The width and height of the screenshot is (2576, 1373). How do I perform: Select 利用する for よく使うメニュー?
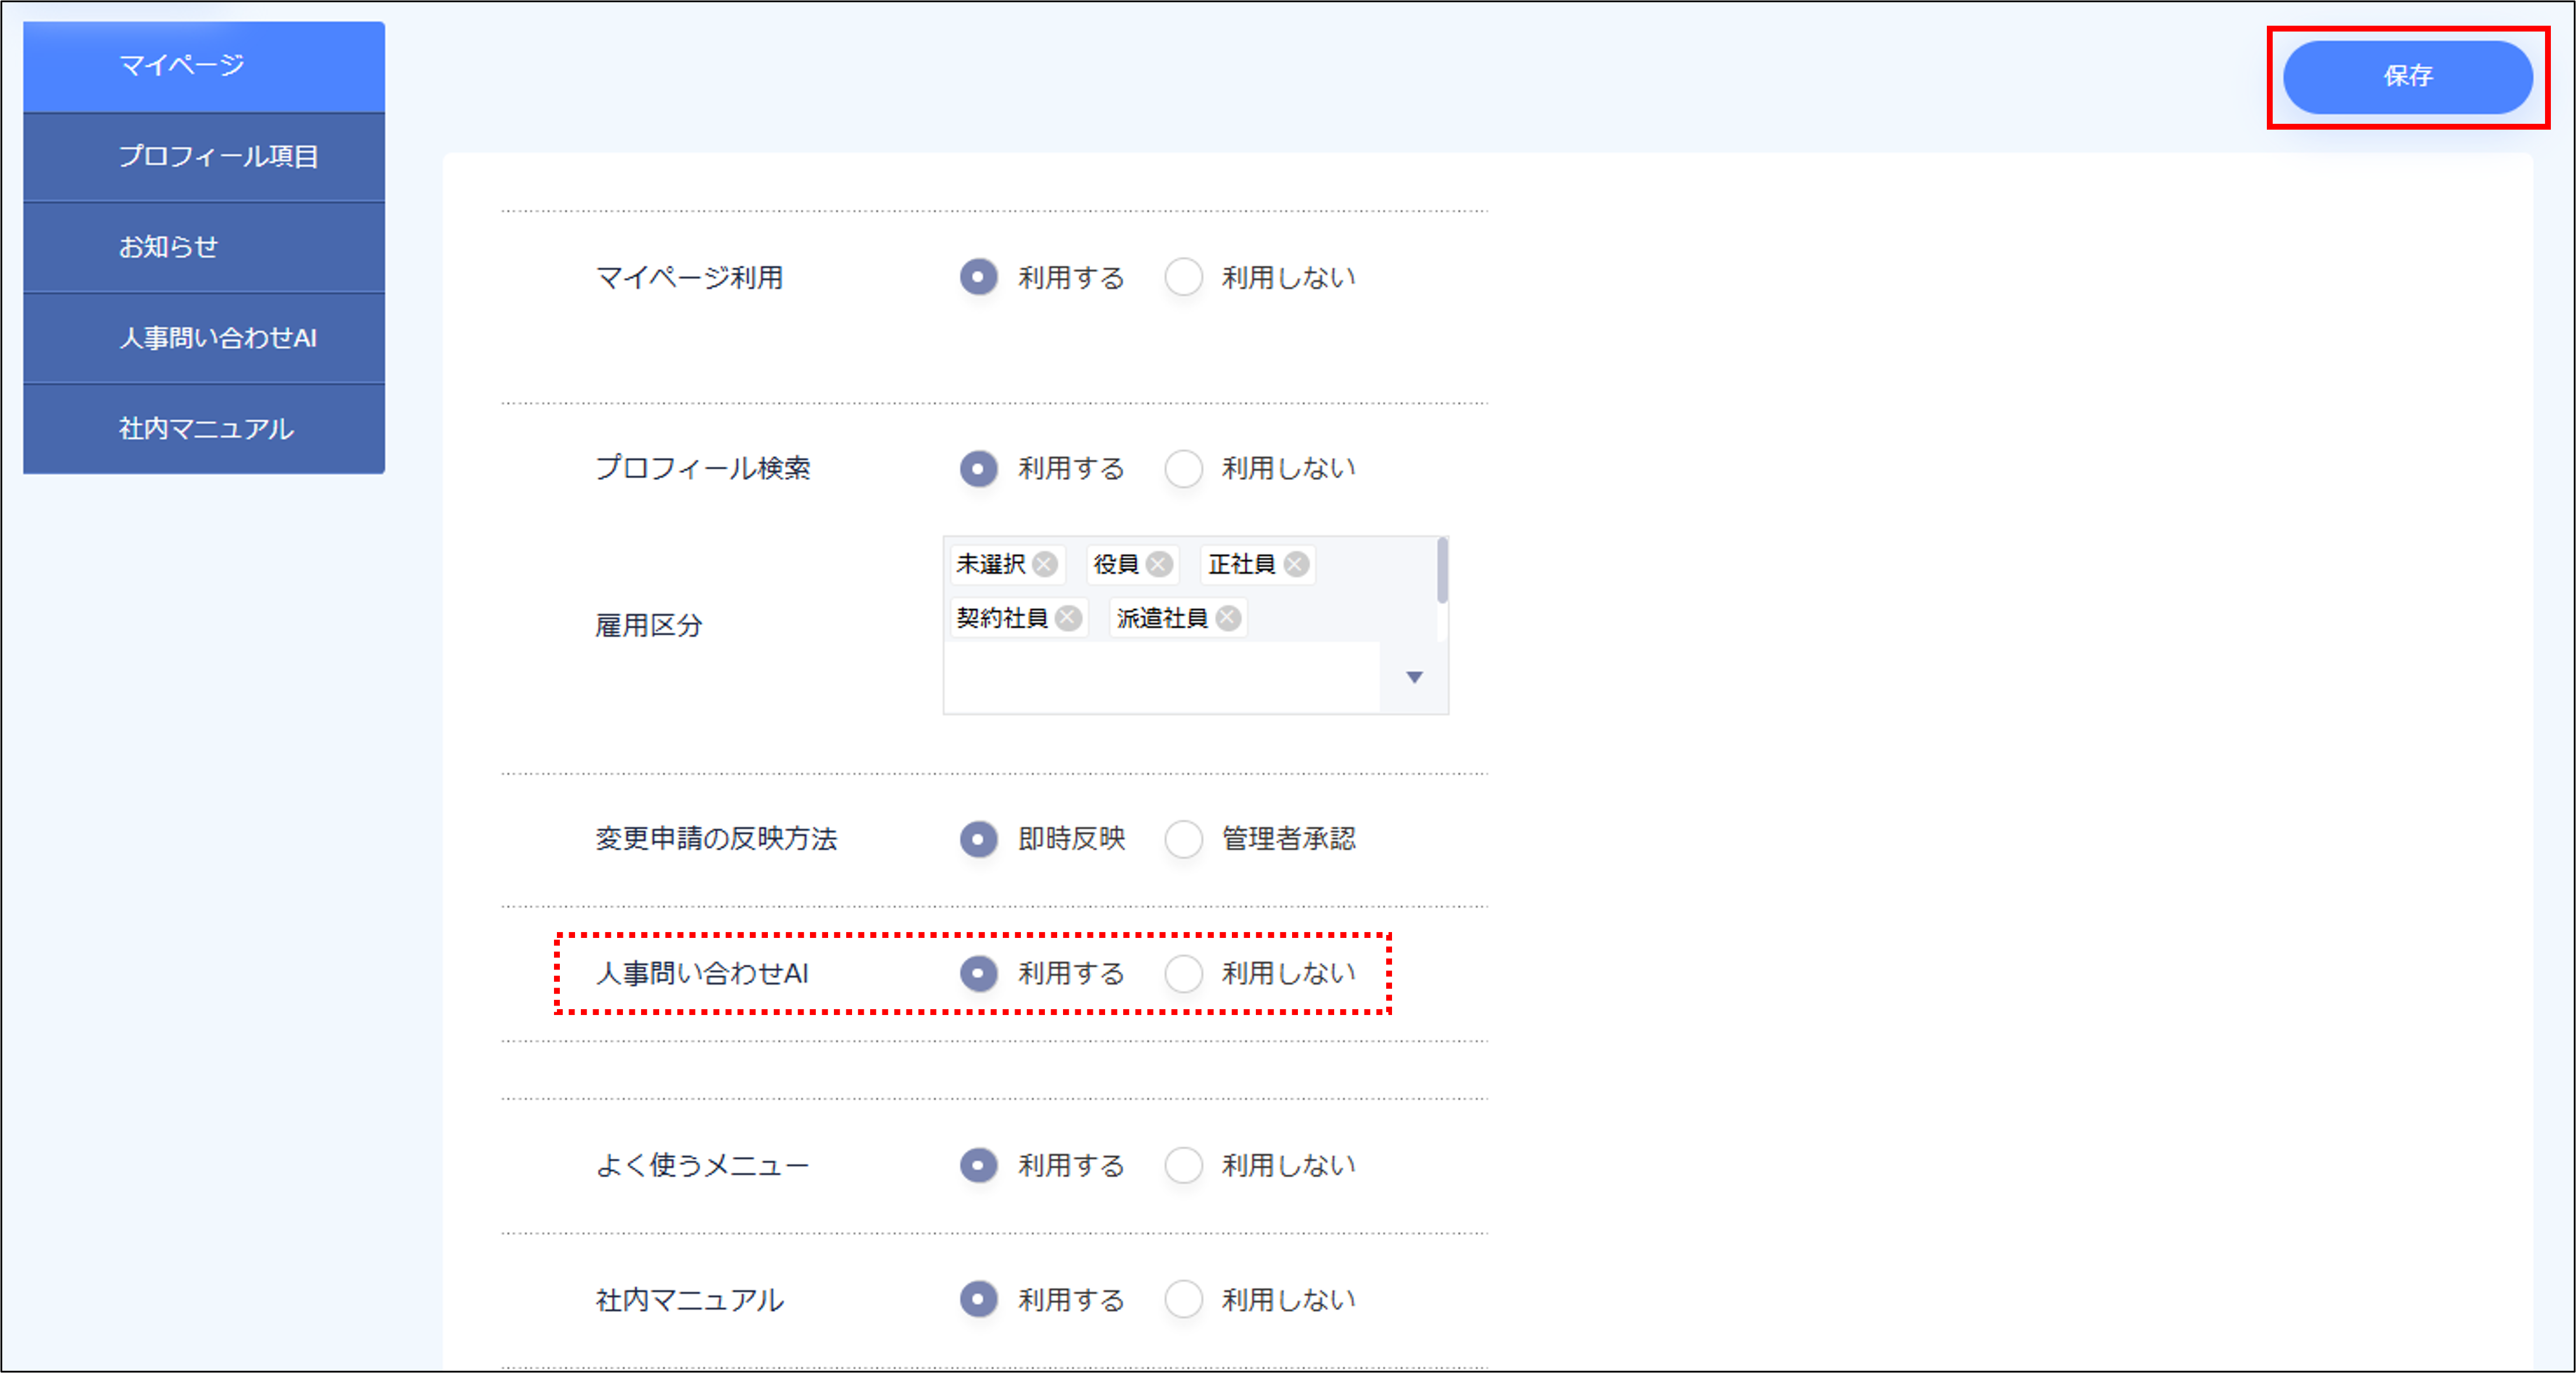979,1165
